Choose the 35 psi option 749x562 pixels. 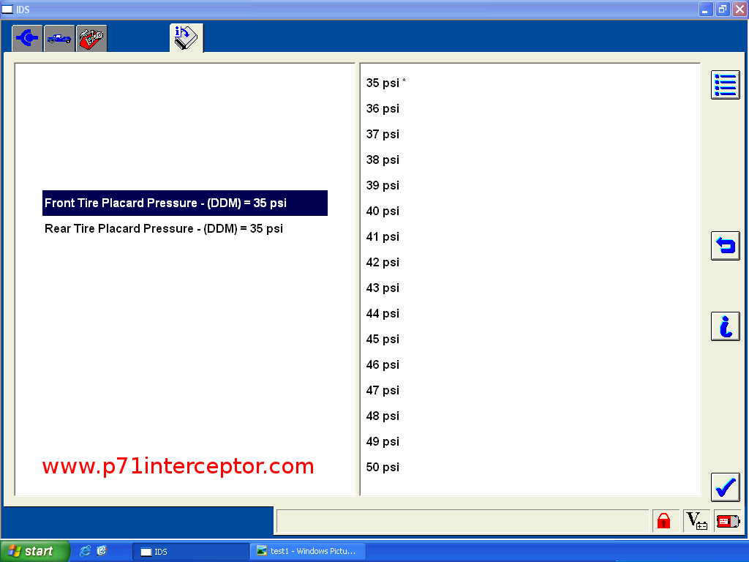(383, 83)
